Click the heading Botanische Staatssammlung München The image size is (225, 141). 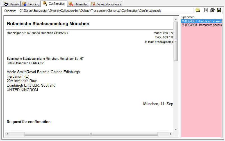point(48,24)
